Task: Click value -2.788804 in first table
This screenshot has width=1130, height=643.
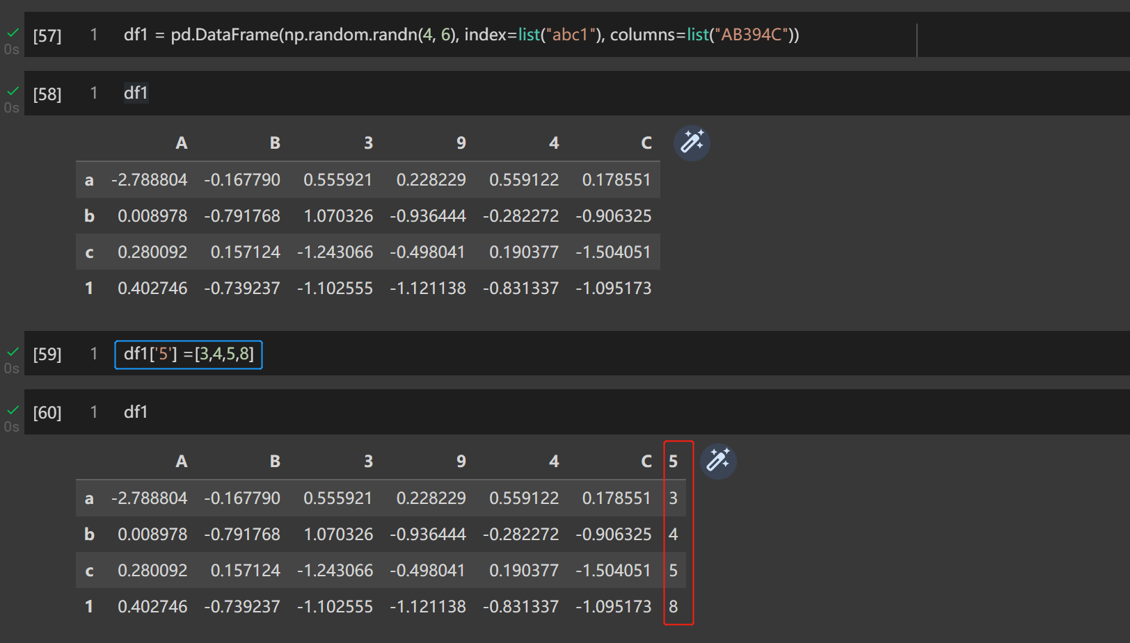Action: pos(149,180)
